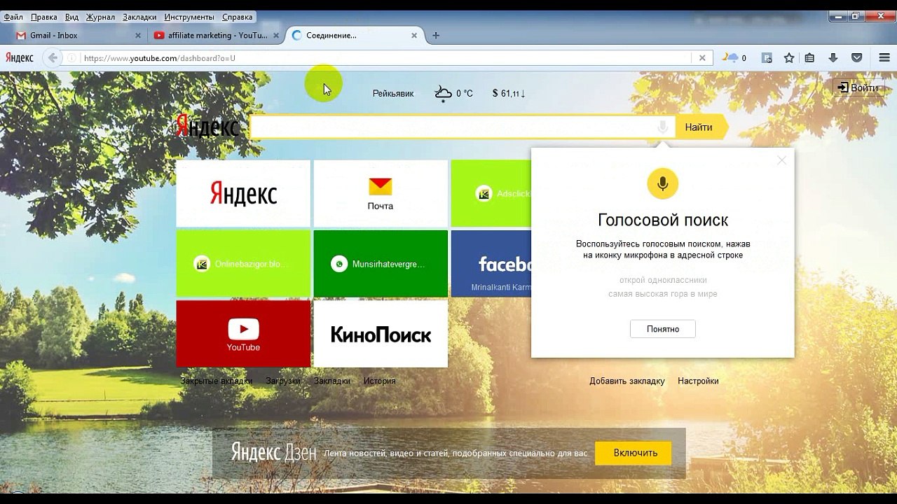This screenshot has height=504, width=897.
Task: Open a new tab with the plus button
Action: 436,36
